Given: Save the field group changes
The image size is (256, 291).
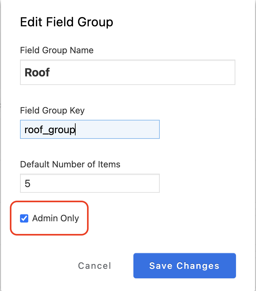Looking at the screenshot, I should [185, 266].
